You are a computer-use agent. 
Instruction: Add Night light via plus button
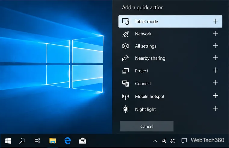[215, 108]
